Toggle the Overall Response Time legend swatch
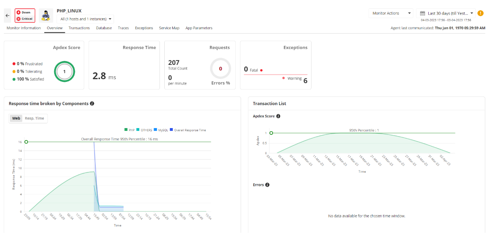This screenshot has height=236, width=492. [x=171, y=130]
